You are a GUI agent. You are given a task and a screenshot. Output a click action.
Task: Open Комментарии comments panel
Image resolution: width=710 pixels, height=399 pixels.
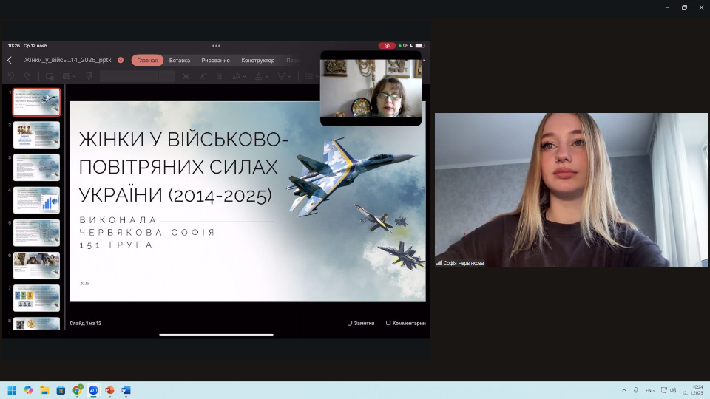[x=405, y=323]
